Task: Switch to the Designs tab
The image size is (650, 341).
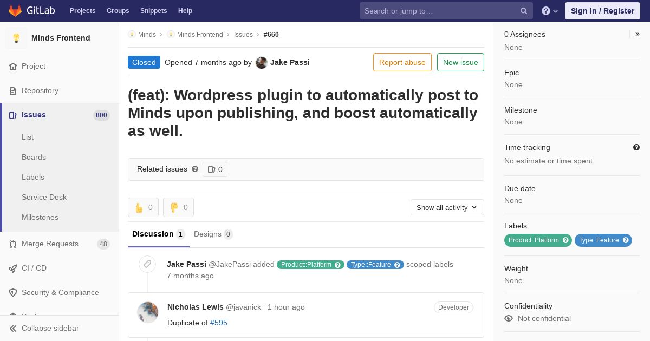Action: [213, 234]
